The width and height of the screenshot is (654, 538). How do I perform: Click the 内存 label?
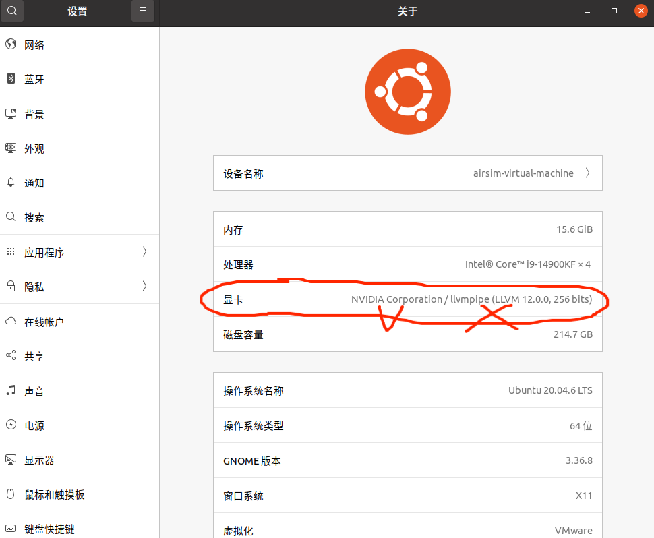pyautogui.click(x=233, y=230)
